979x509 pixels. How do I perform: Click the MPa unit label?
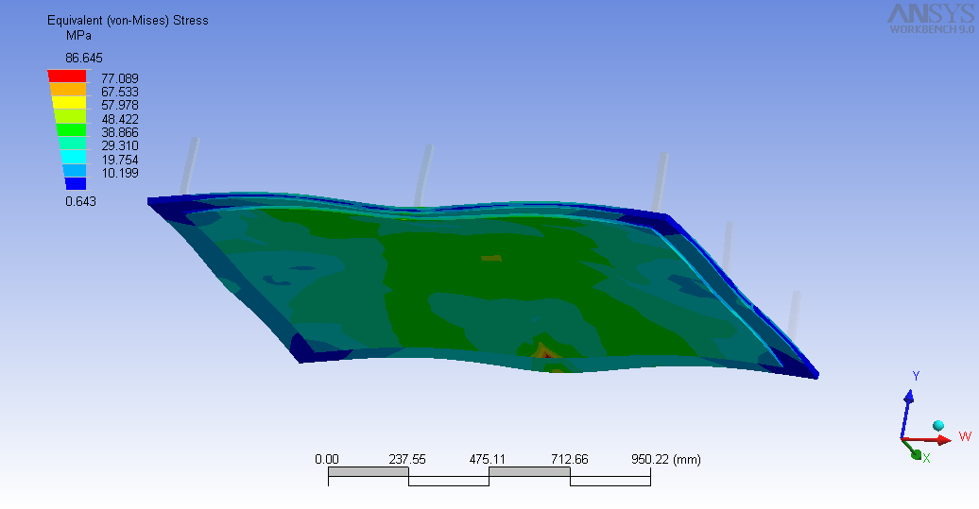[x=78, y=36]
